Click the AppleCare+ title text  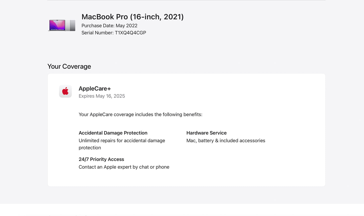pyautogui.click(x=95, y=88)
